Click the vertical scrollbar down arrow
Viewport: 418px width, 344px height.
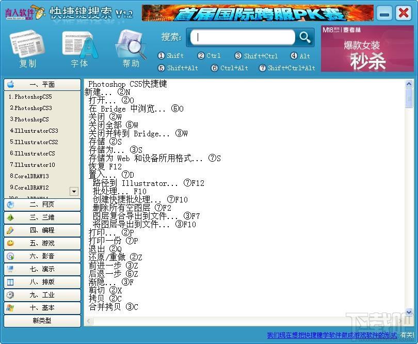tap(409, 311)
